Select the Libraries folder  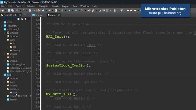(x=14, y=89)
